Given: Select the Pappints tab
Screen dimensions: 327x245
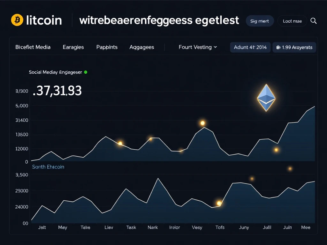Looking at the screenshot, I should coord(107,47).
